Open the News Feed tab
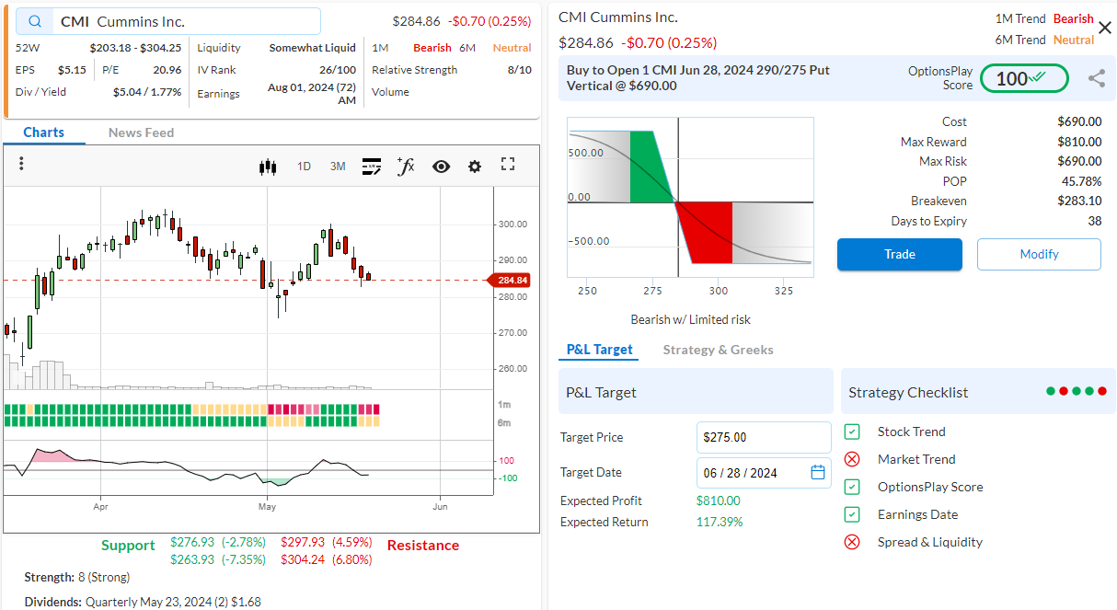The image size is (1117, 610). click(x=141, y=132)
